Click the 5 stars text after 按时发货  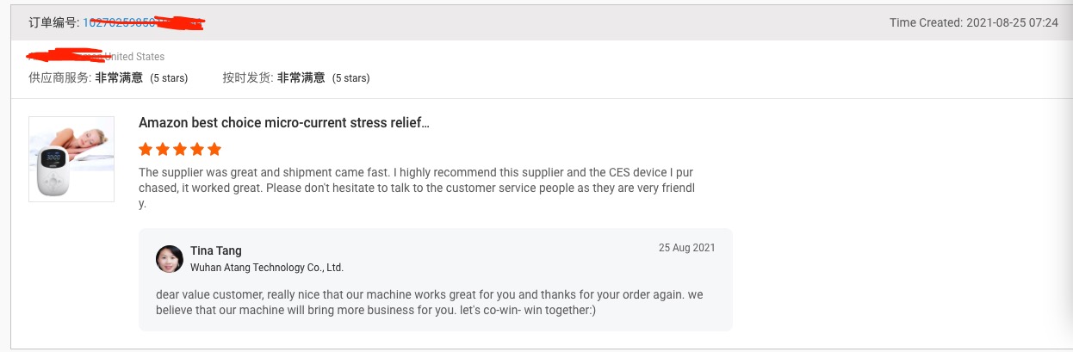click(351, 78)
